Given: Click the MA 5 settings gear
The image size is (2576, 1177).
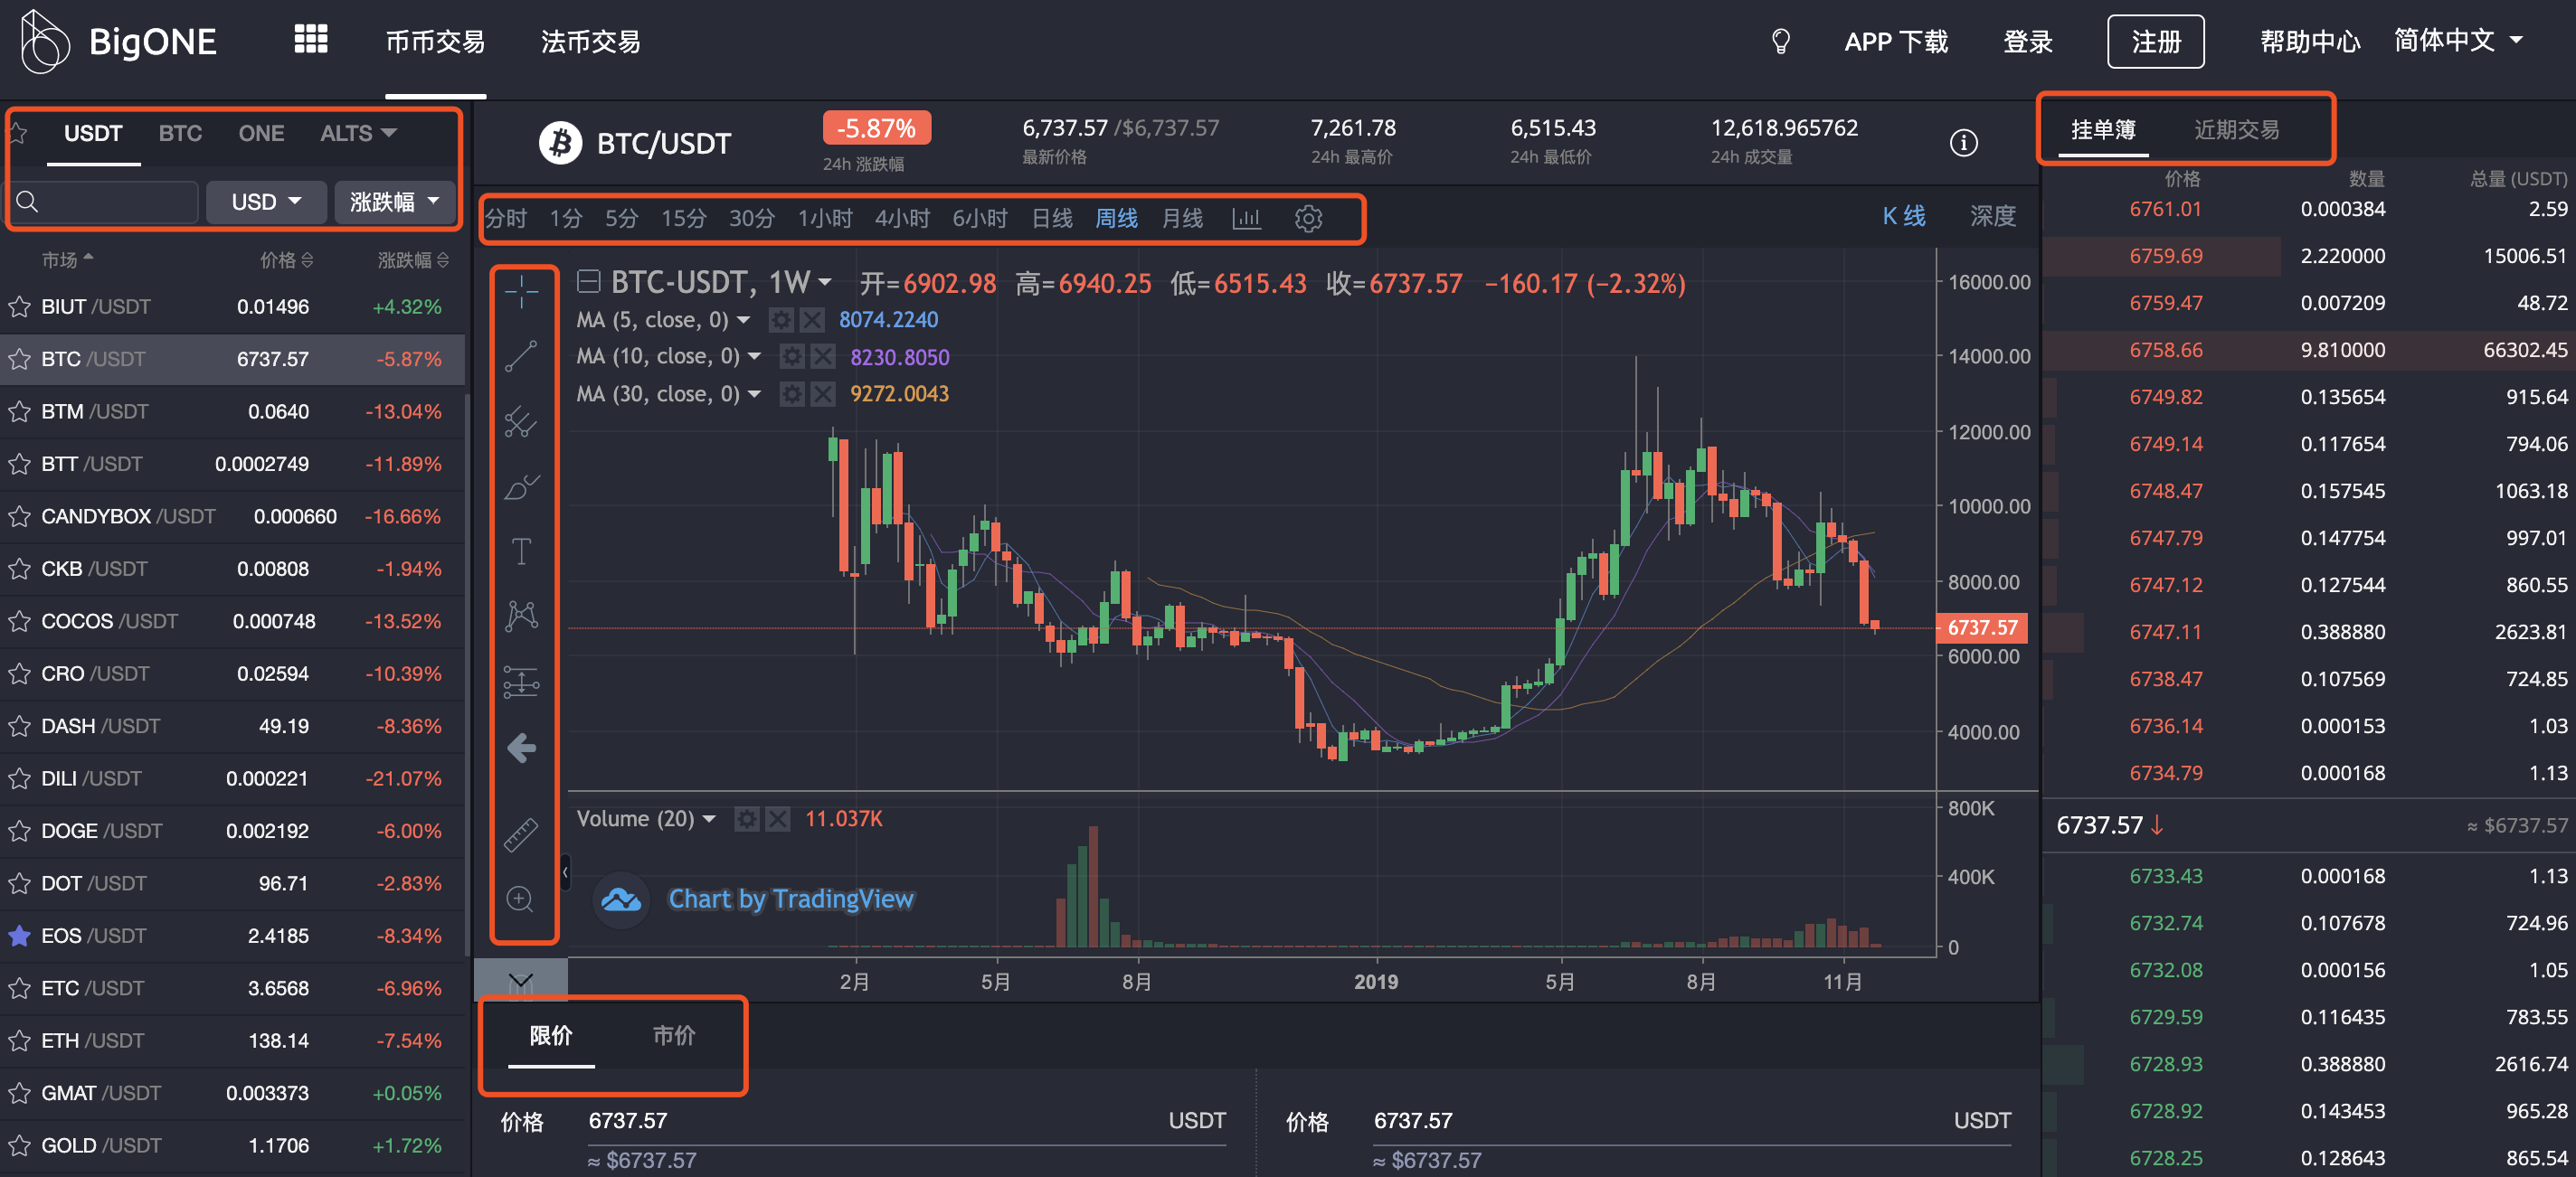Looking at the screenshot, I should tap(780, 320).
